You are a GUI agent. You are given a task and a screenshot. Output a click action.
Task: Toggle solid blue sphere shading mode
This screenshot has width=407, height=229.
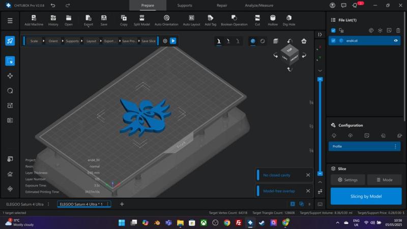pyautogui.click(x=253, y=41)
